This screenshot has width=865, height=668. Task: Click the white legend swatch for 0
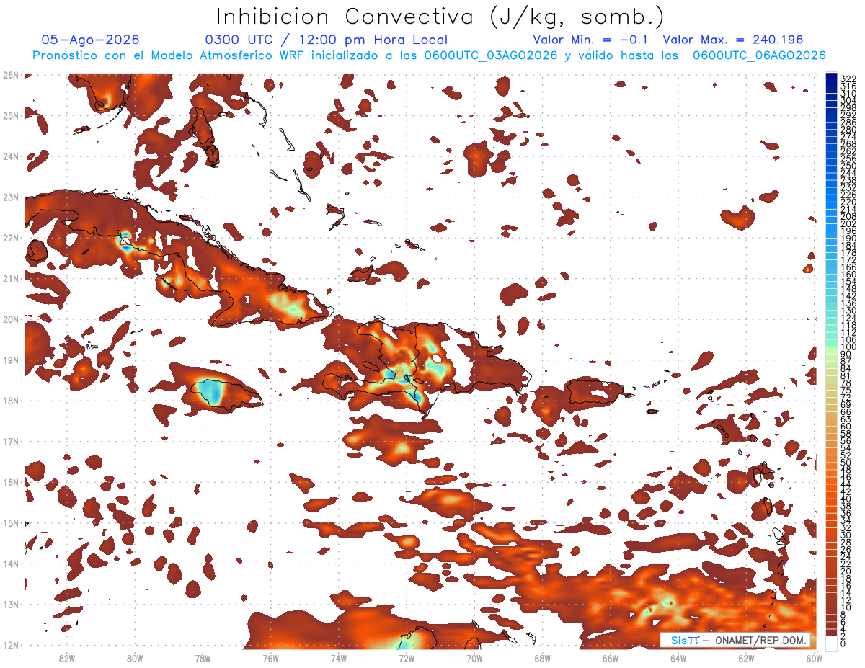tap(831, 643)
